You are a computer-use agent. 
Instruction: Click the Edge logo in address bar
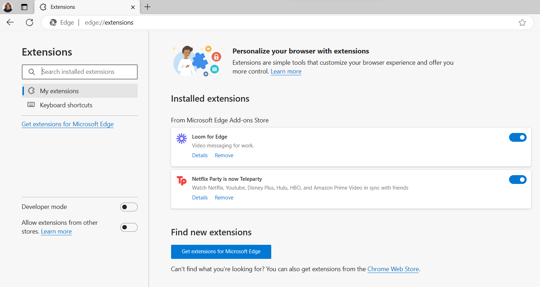click(53, 23)
